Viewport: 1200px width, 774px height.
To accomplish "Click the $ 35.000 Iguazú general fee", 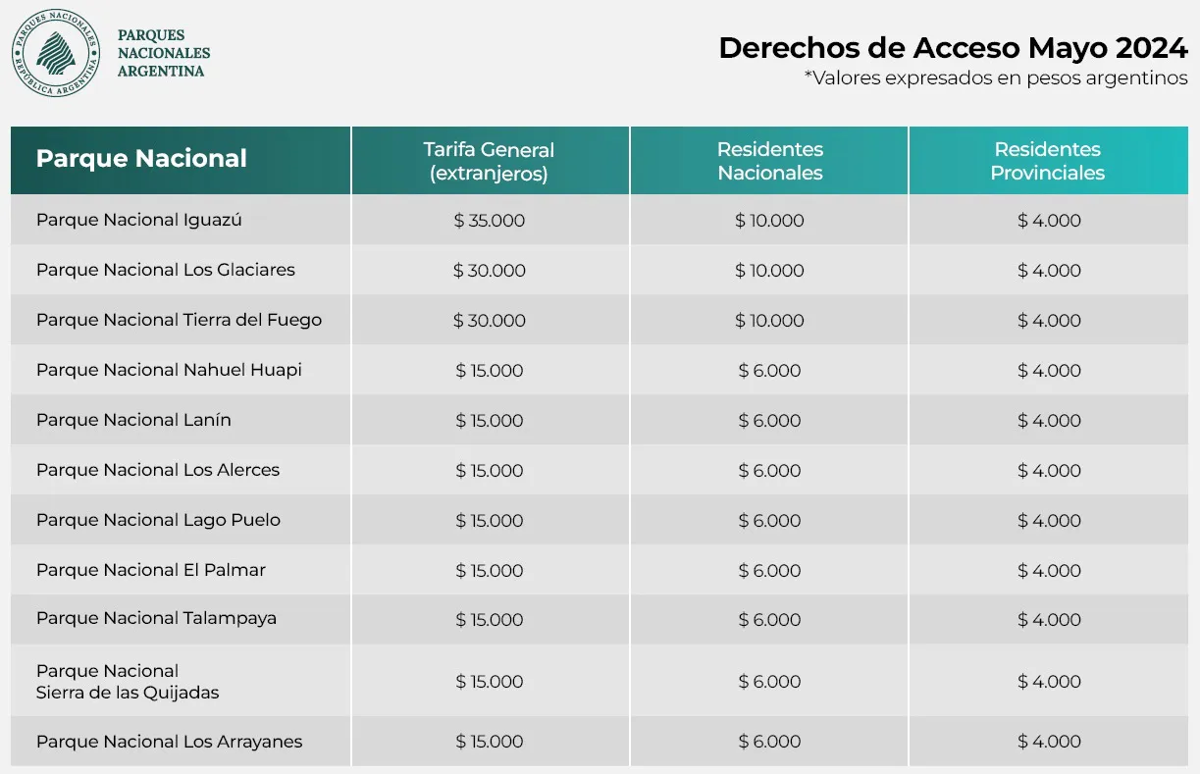I will pos(489,221).
